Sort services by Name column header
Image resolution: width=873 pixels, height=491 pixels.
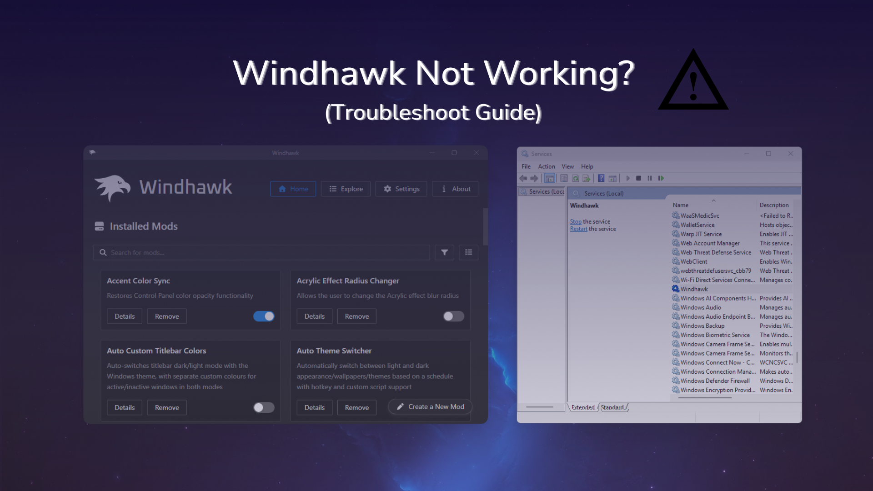[712, 205]
